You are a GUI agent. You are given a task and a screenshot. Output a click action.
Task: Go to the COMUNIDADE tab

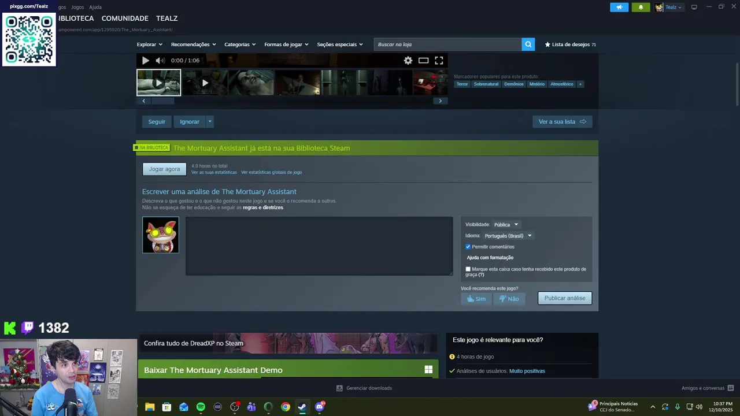click(125, 18)
